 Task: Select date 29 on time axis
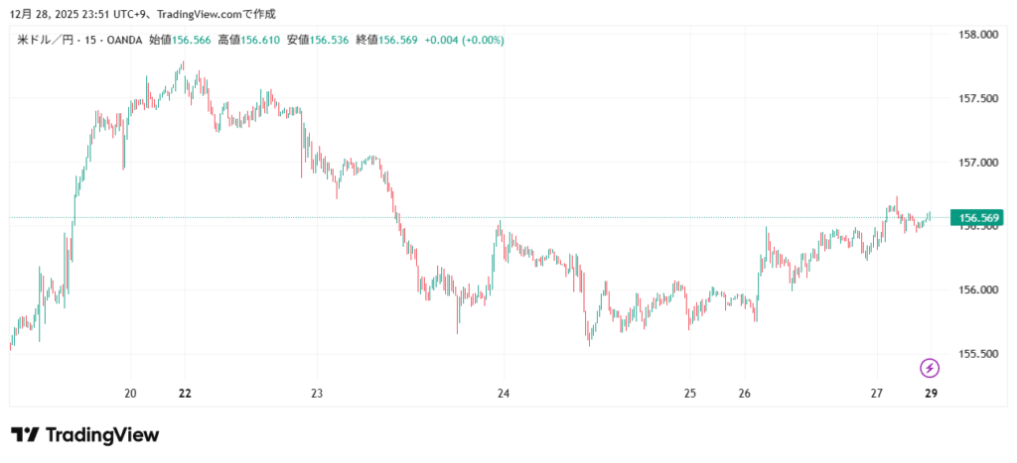[x=932, y=394]
